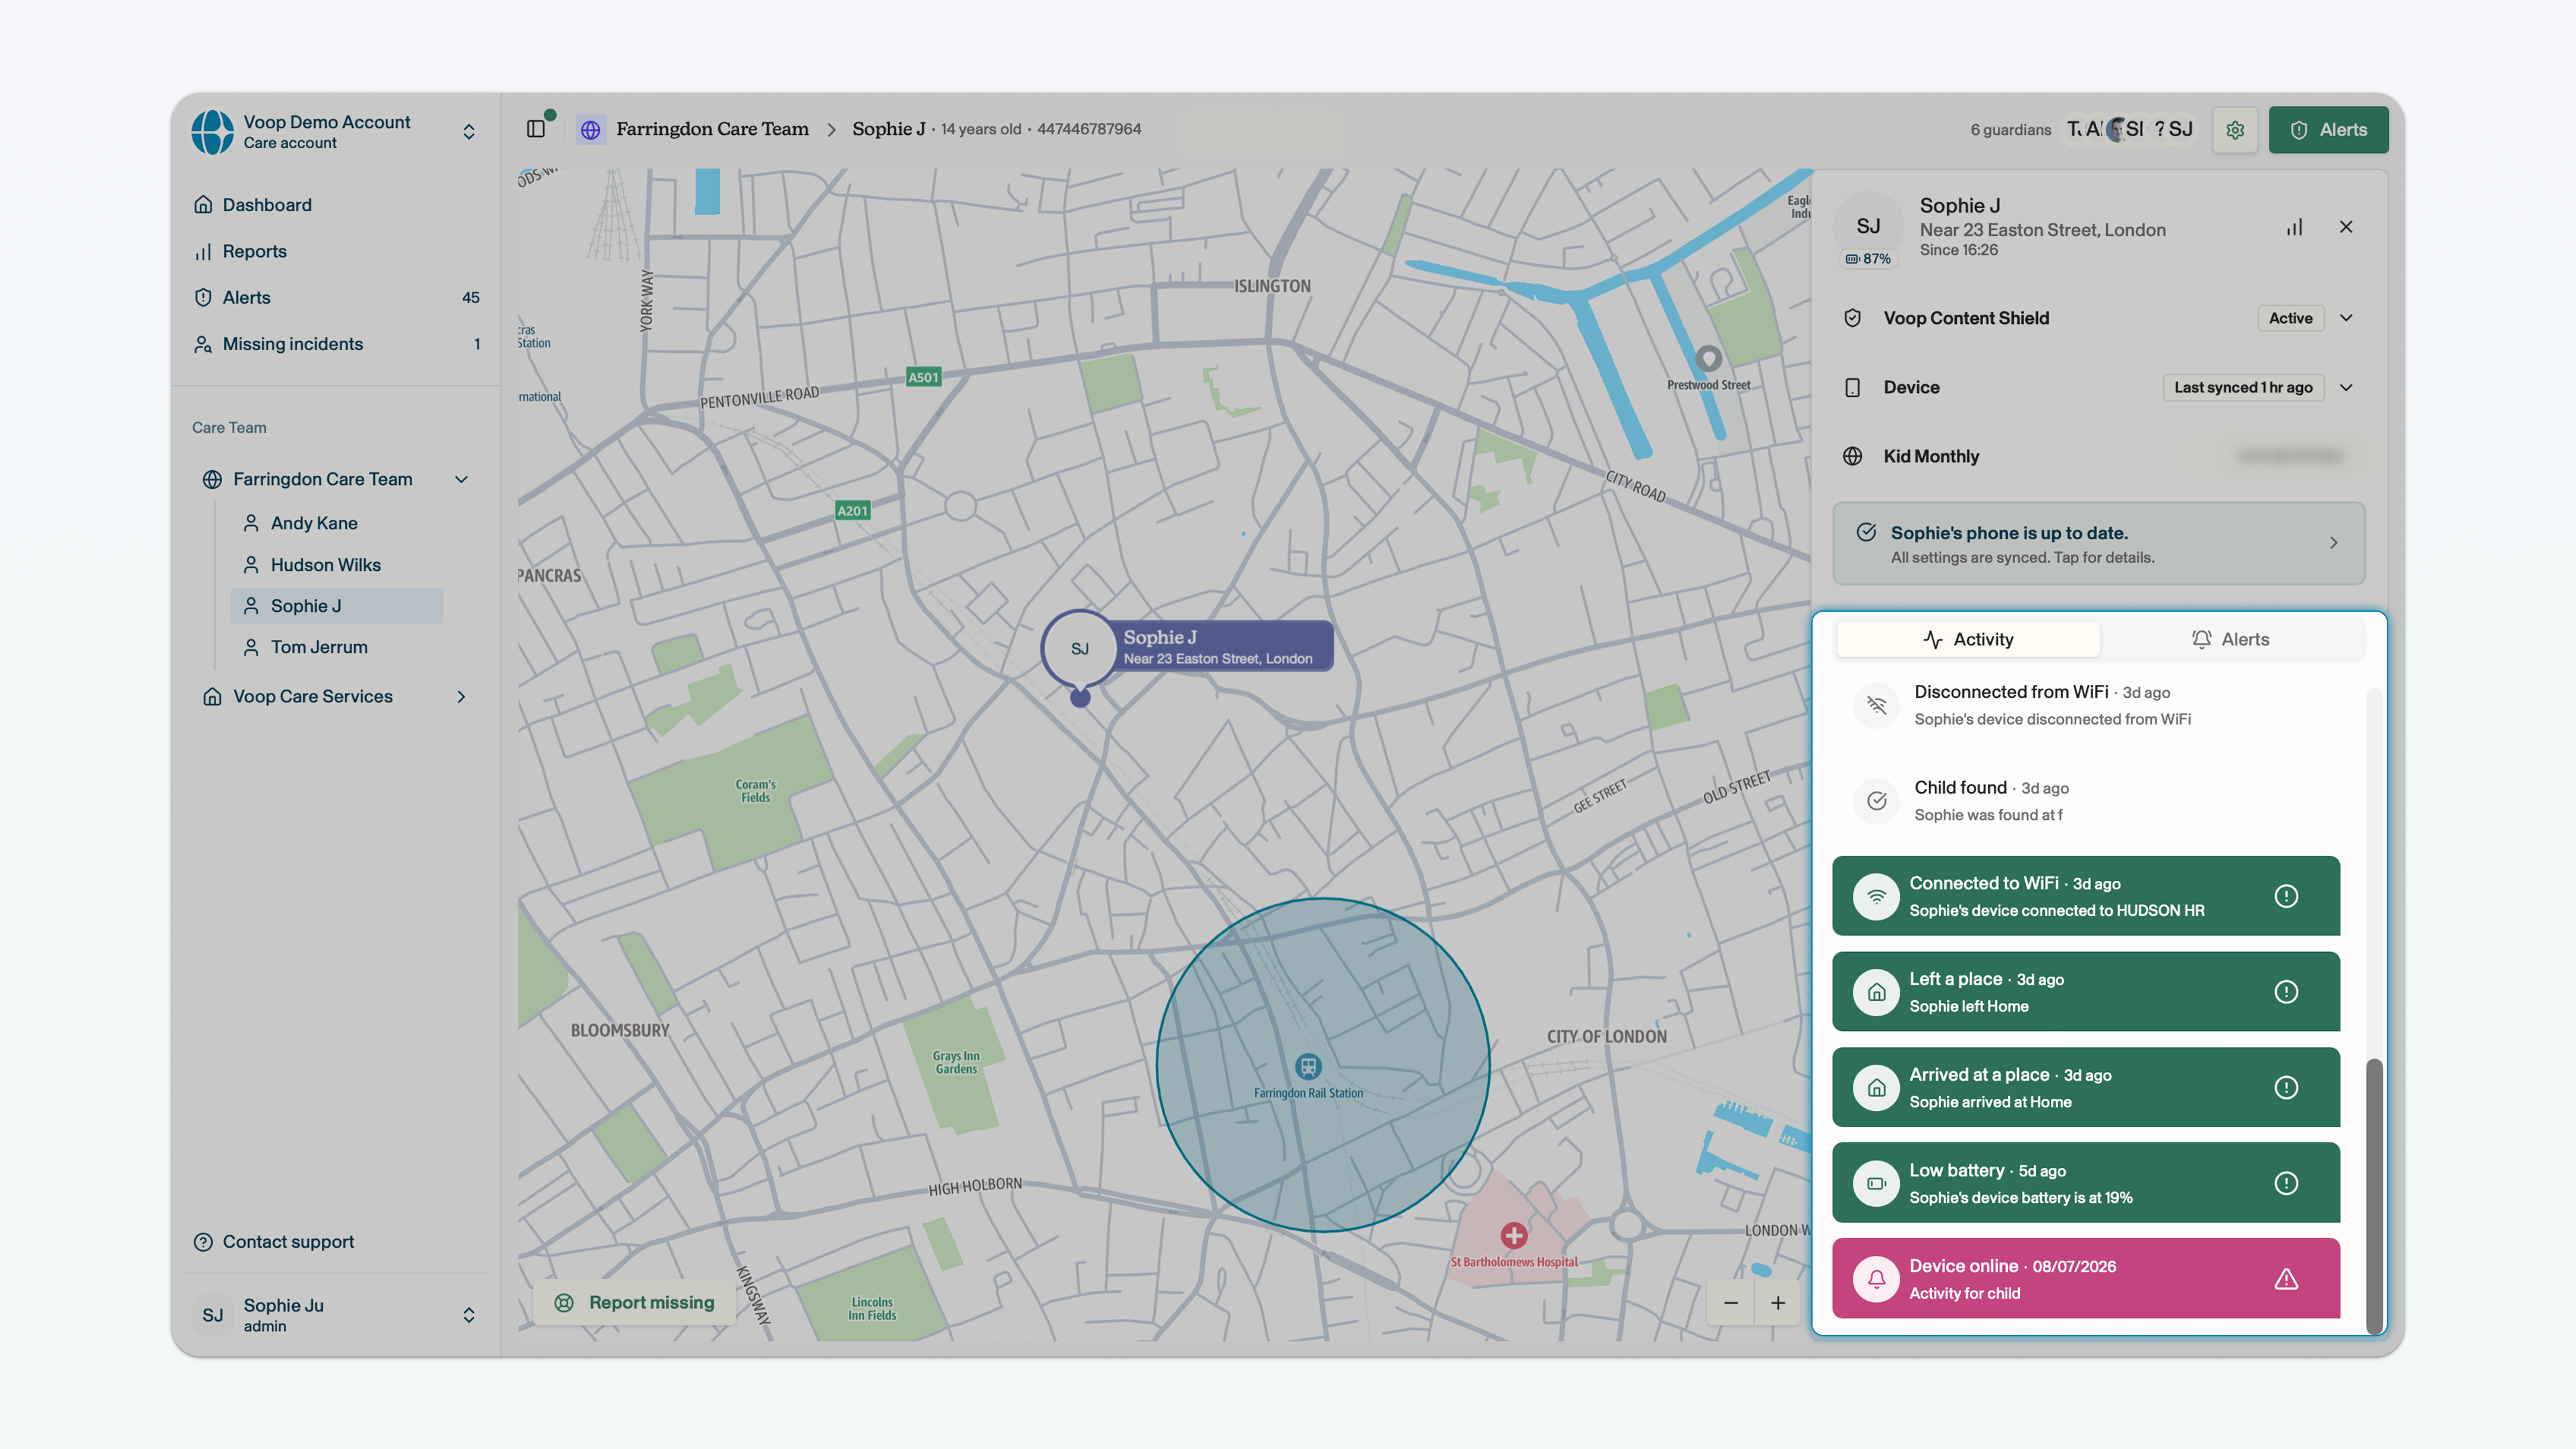Open the settings gear in header

(x=2235, y=130)
